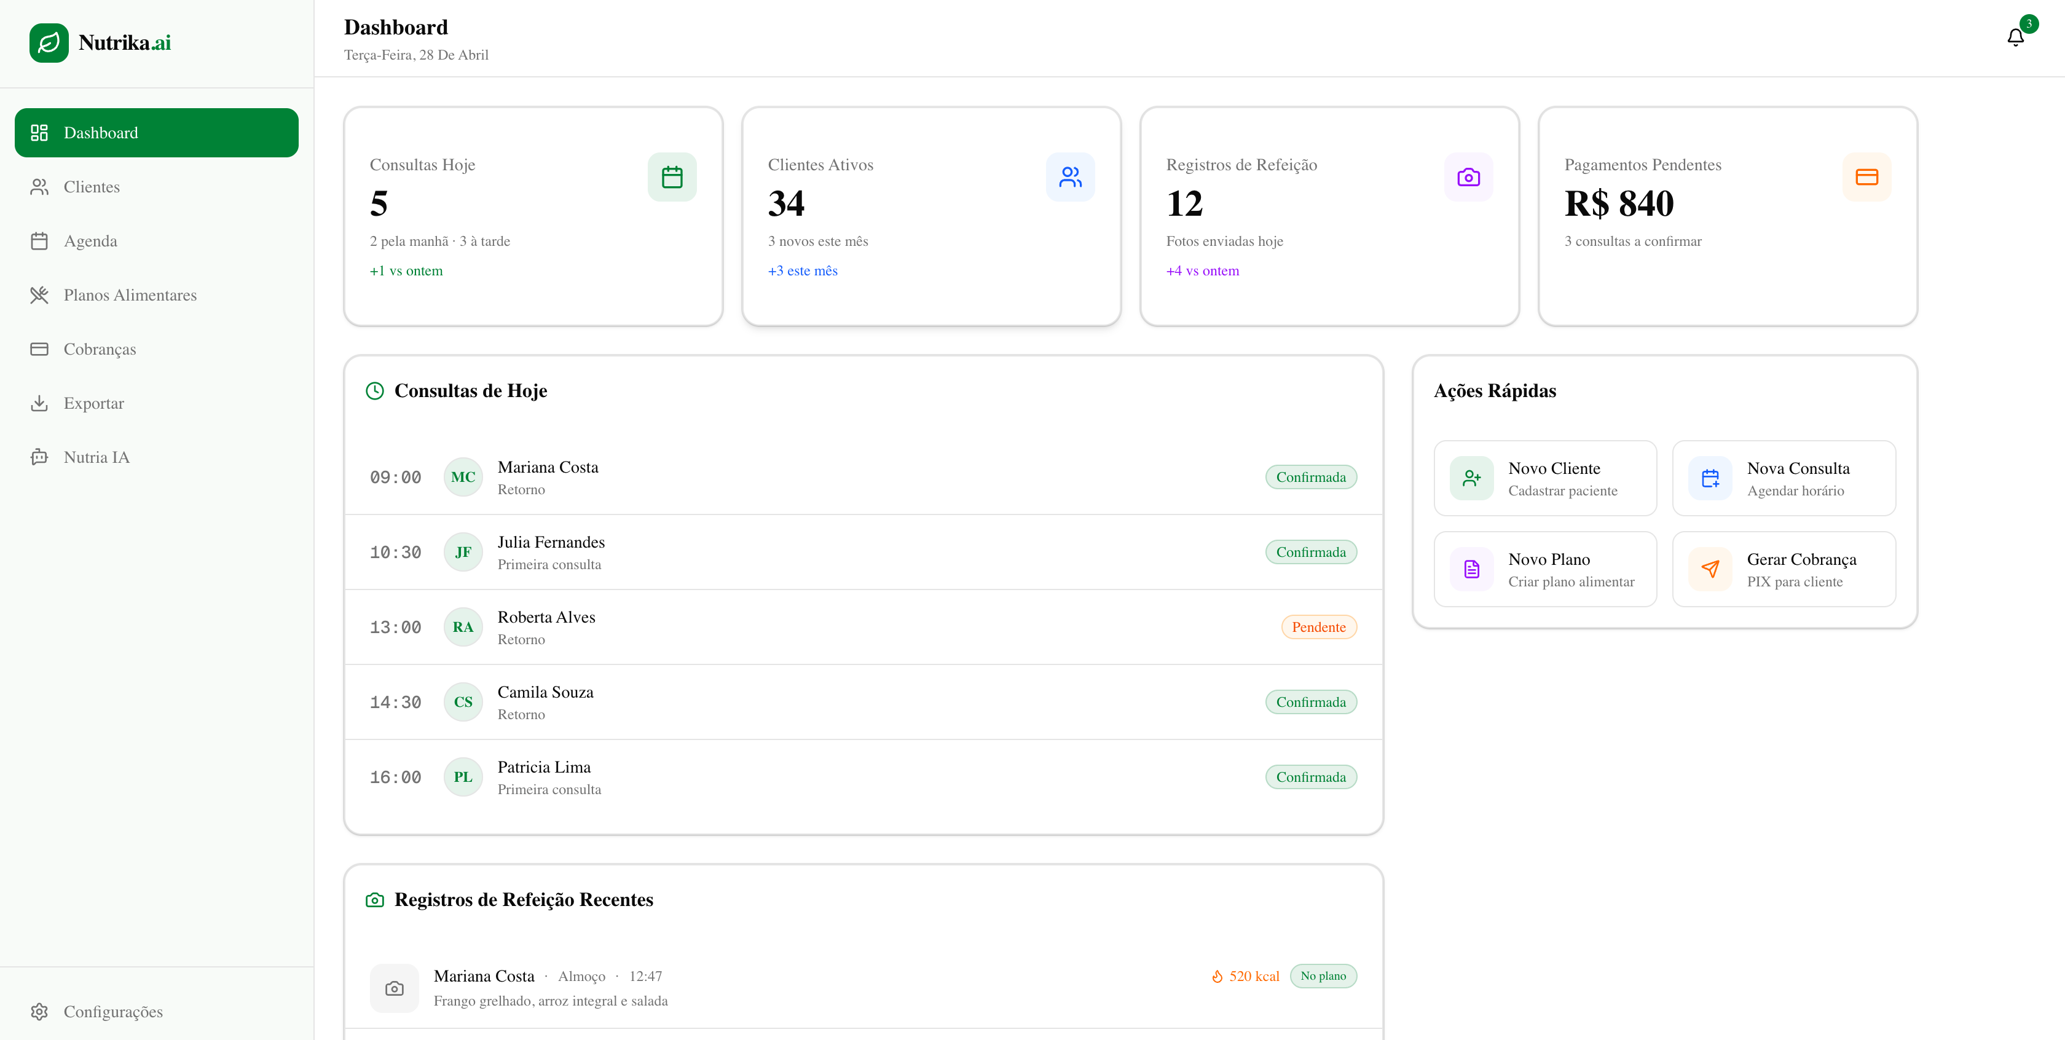This screenshot has width=2065, height=1040.
Task: Click the name Roberta Alves
Action: [x=546, y=618]
